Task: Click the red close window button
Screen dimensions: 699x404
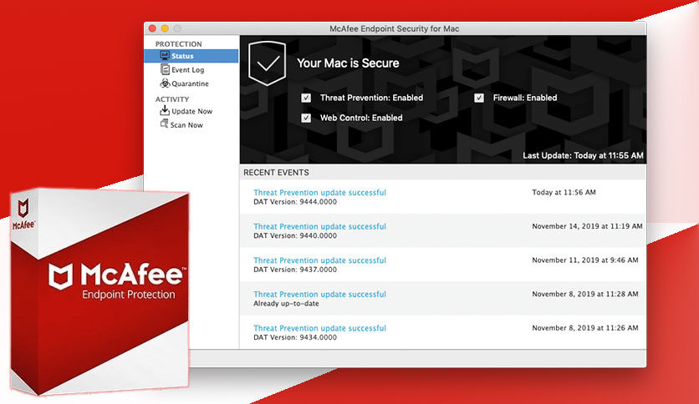Action: click(x=152, y=28)
